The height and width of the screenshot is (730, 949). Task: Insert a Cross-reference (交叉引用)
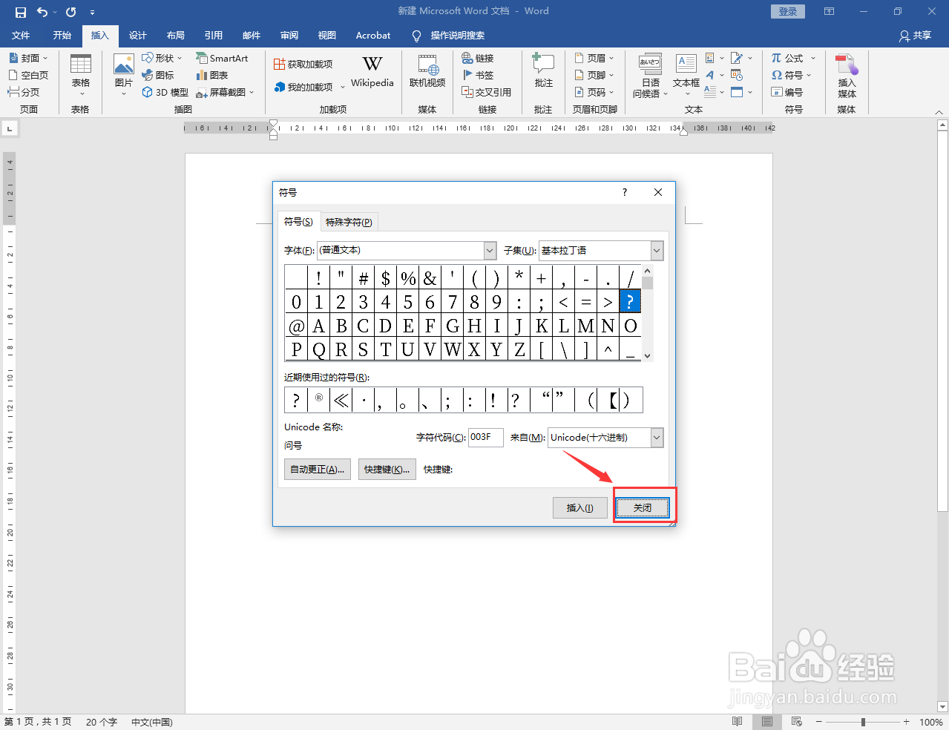[x=487, y=92]
